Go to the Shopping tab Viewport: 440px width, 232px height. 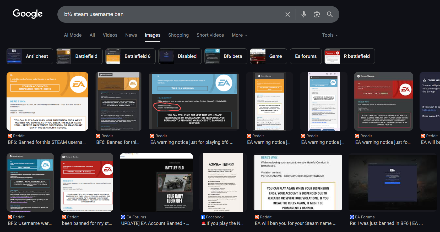178,35
